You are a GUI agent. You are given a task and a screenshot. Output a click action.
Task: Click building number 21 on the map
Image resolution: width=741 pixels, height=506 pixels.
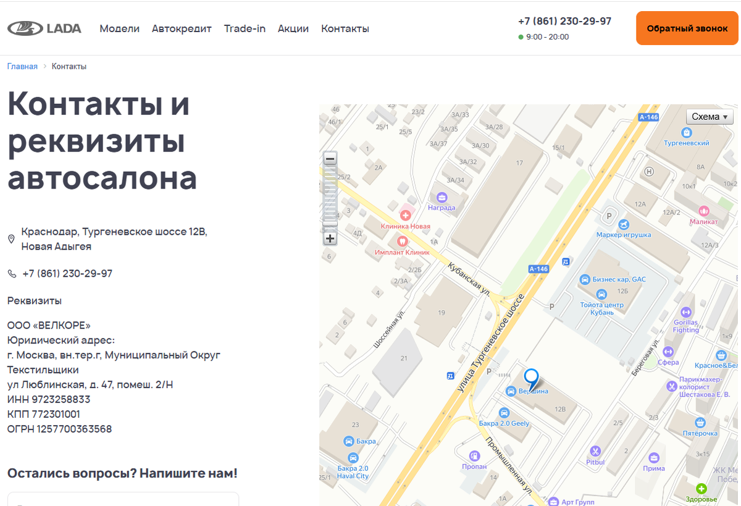pos(404,358)
